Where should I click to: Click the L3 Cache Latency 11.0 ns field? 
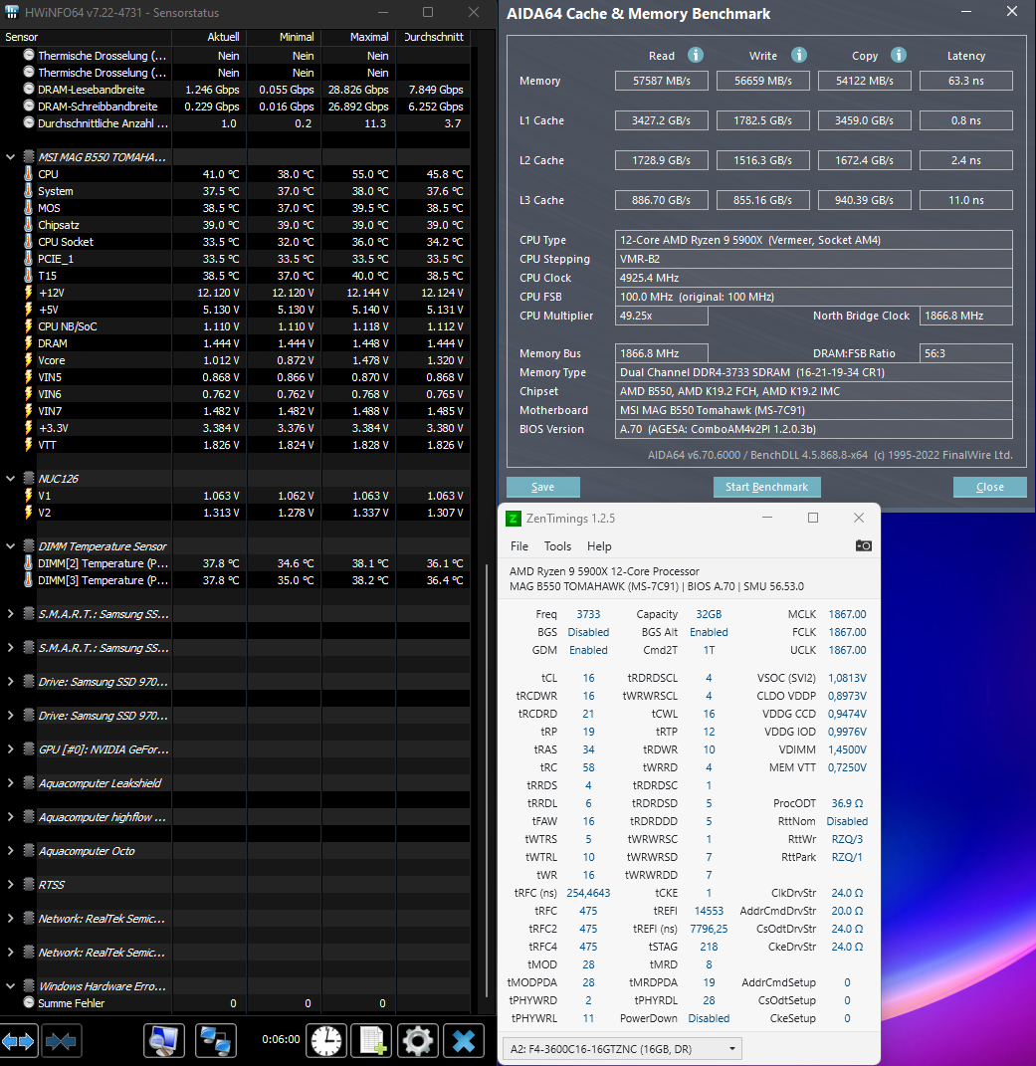tap(966, 200)
